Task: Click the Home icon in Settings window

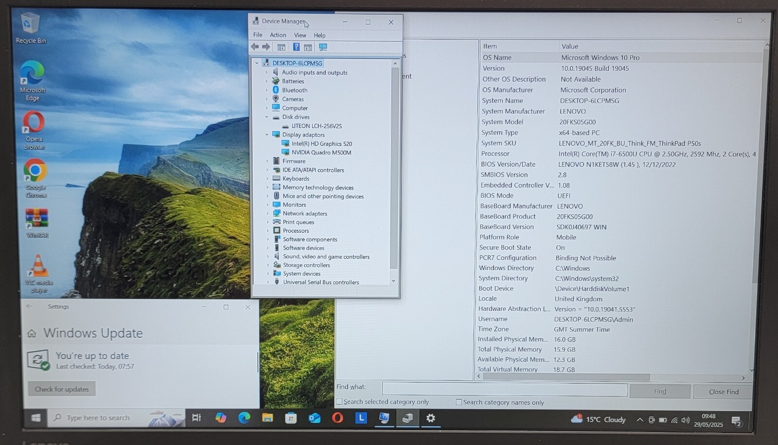Action: tap(32, 333)
